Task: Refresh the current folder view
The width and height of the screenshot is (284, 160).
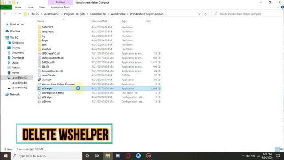Action: [205, 14]
